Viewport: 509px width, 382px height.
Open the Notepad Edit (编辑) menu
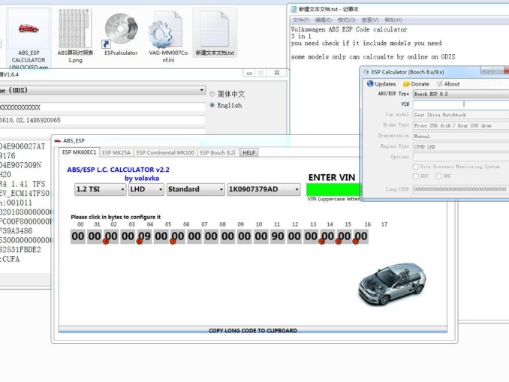pos(324,20)
